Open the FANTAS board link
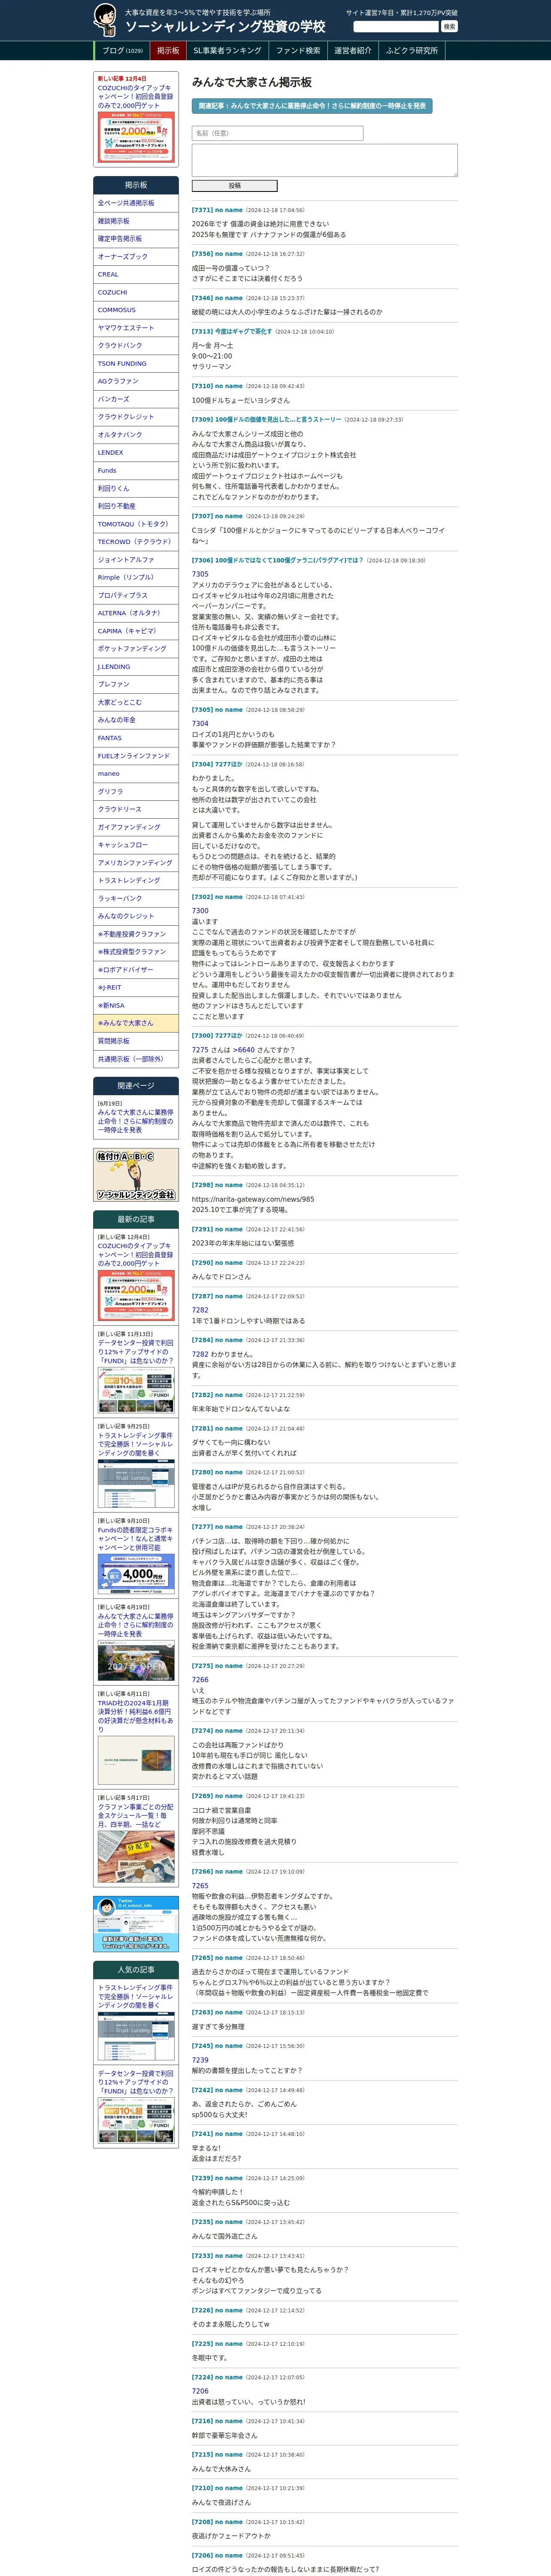 (x=136, y=738)
